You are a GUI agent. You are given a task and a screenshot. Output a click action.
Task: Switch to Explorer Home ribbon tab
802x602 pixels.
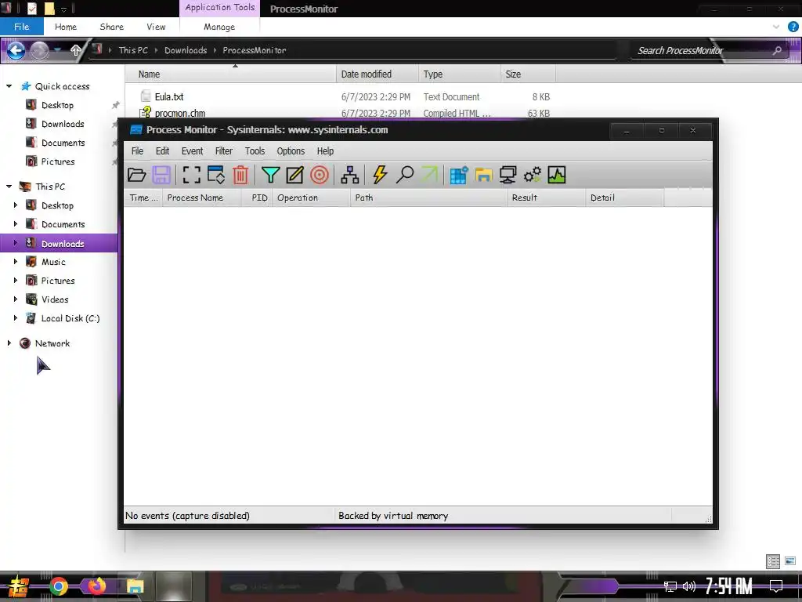(x=66, y=27)
